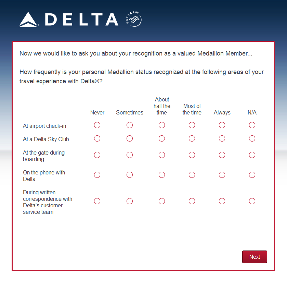Mark N/A for gate during boarding
This screenshot has height=281, width=287.
(252, 155)
